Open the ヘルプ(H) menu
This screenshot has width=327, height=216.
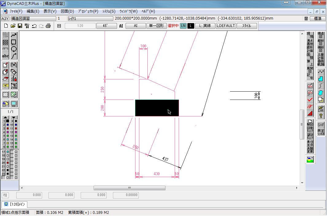(148, 11)
